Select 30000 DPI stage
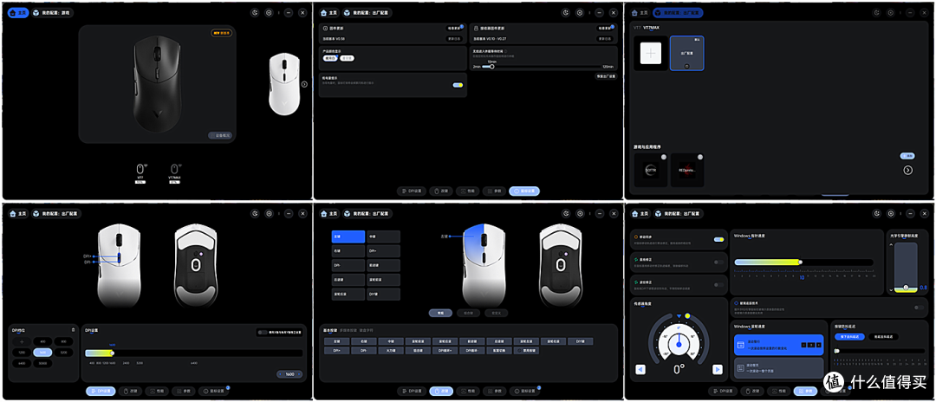Viewport: 936px width, 402px height. pos(42,363)
